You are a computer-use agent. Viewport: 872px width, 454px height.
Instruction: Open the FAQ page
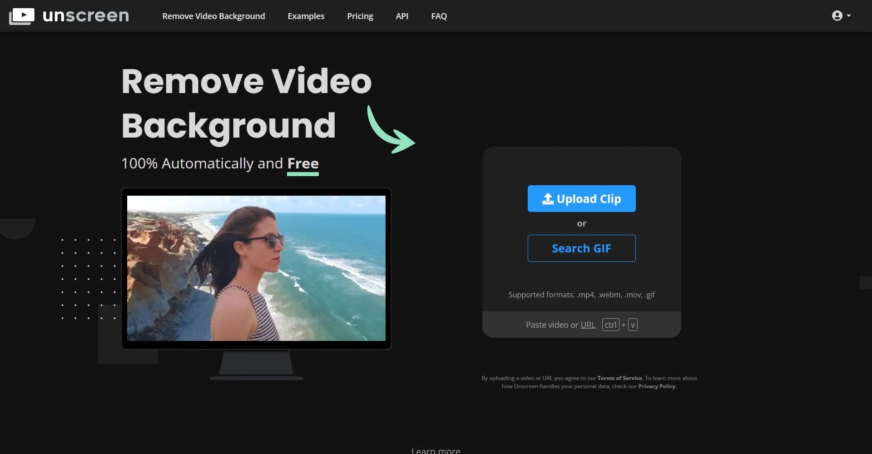tap(439, 16)
